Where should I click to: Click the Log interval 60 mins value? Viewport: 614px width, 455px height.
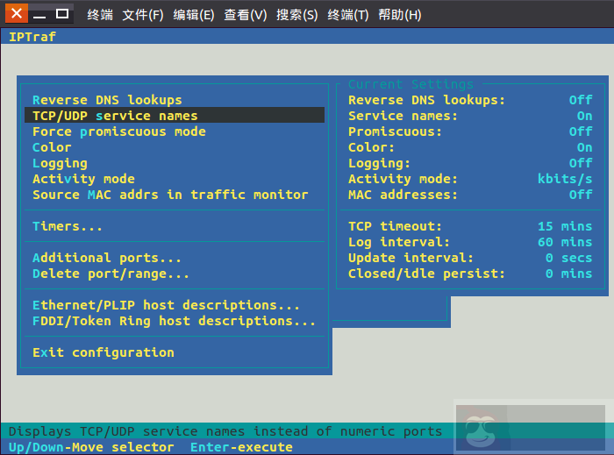coord(565,242)
